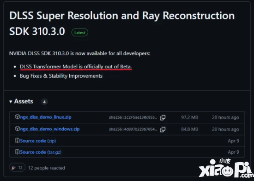254x181 pixels.
Task: Download ngx_dlss_demo_windows.zip
Action: (50, 129)
